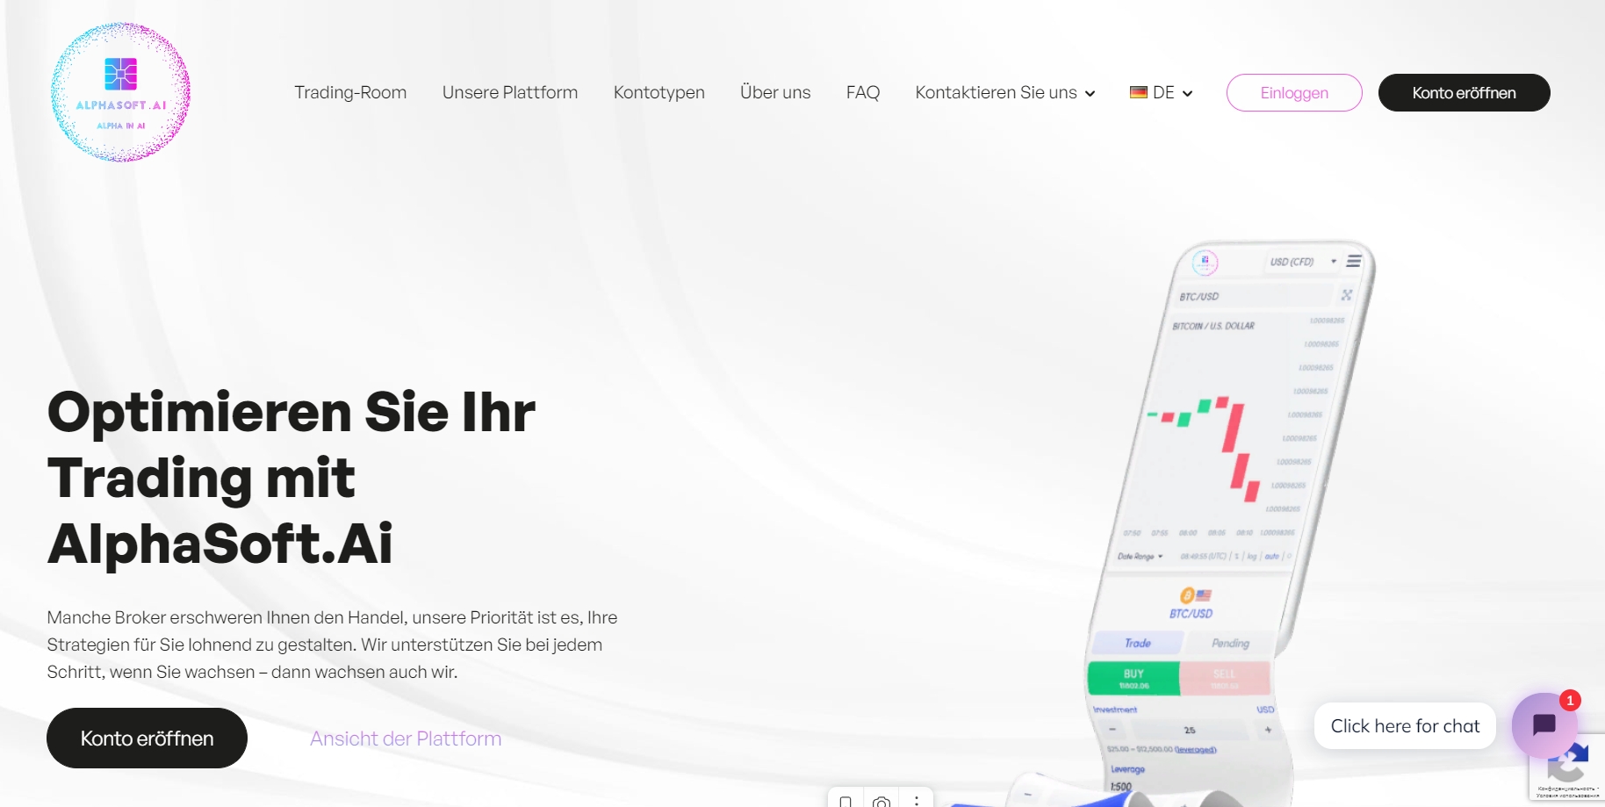Expand the Date Range dropdown on chart
The image size is (1605, 807).
tap(1140, 557)
